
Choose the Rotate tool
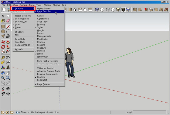(3, 47)
